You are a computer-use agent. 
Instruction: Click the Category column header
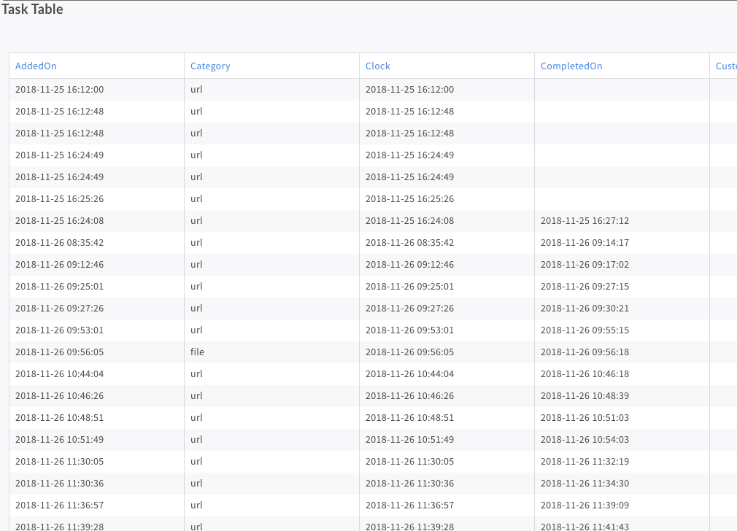point(210,66)
